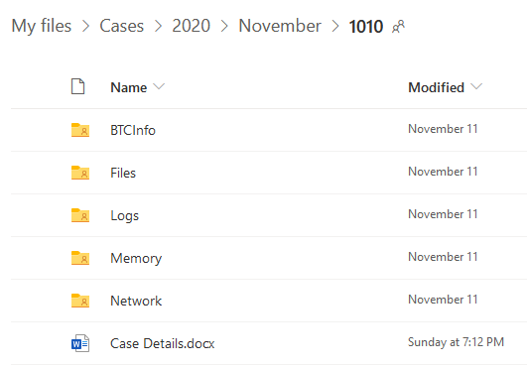Click the Word icon for Case Details.docx

(x=80, y=343)
